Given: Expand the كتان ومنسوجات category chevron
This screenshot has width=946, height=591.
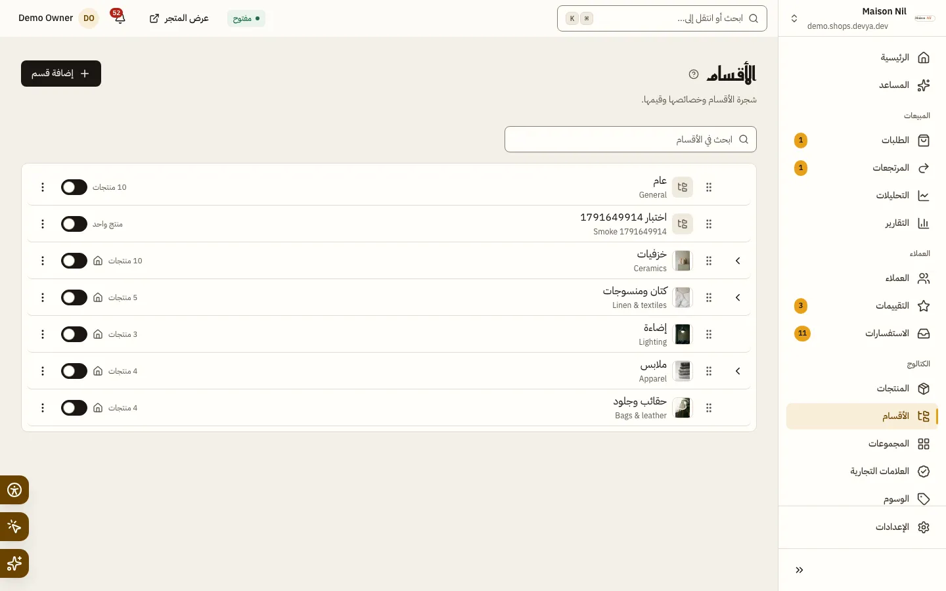Looking at the screenshot, I should (x=738, y=297).
